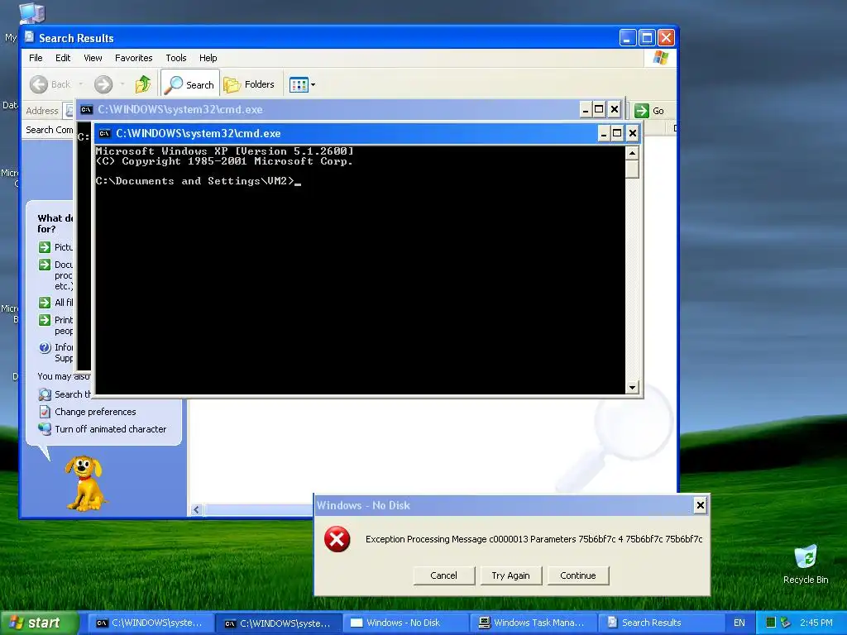Open the Recycle Bin desktop icon
Image resolution: width=847 pixels, height=635 pixels.
[x=806, y=564]
